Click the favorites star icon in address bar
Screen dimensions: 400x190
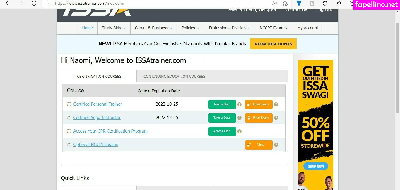(x=285, y=4)
